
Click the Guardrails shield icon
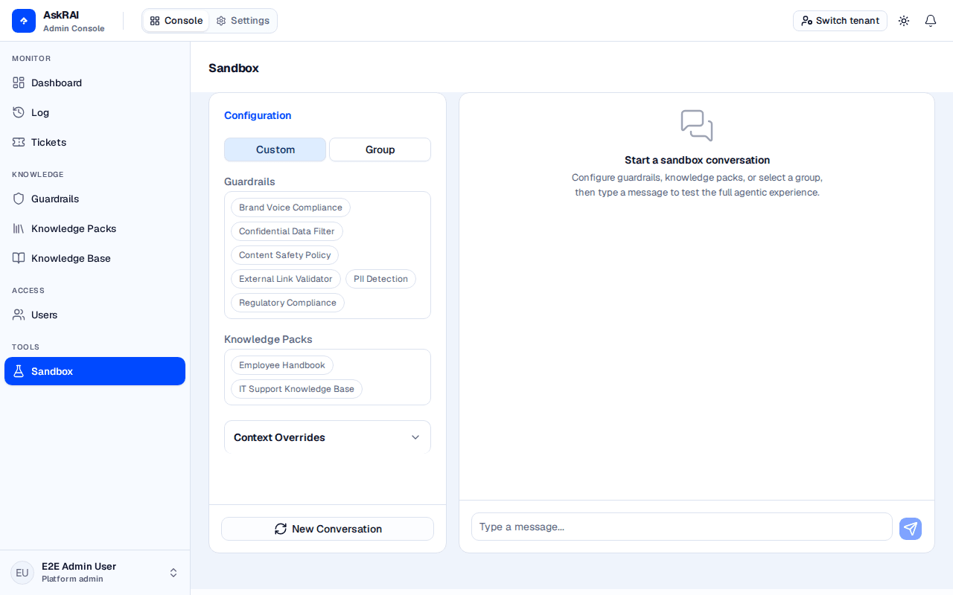[x=19, y=199]
